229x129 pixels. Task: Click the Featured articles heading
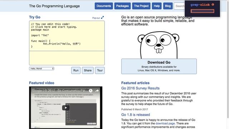coord(135,83)
